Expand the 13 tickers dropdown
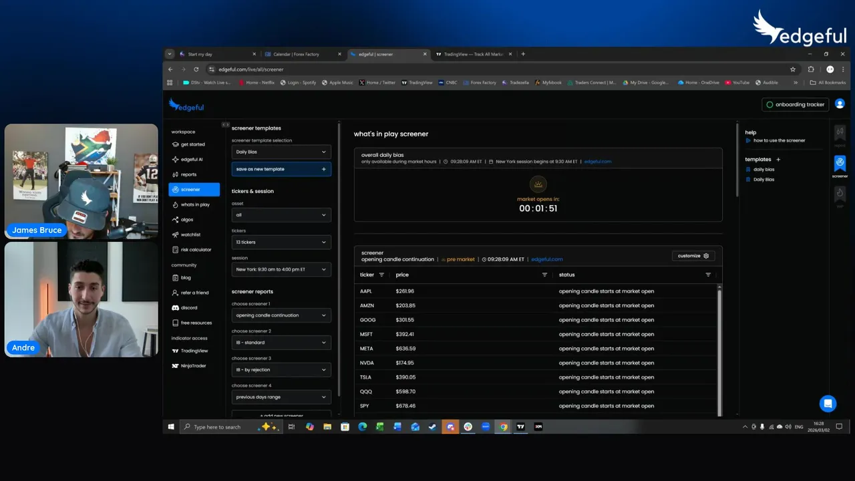Image resolution: width=855 pixels, height=481 pixels. point(281,243)
